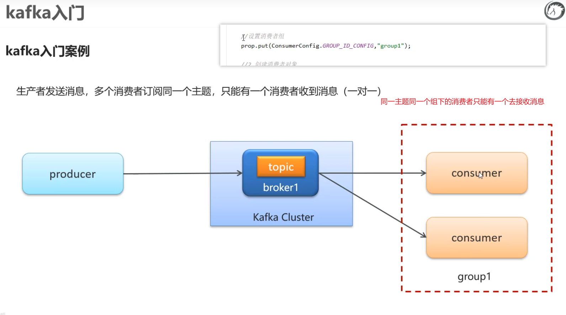This screenshot has width=566, height=315.
Task: Click the "group1" string in code
Action: [x=391, y=46]
